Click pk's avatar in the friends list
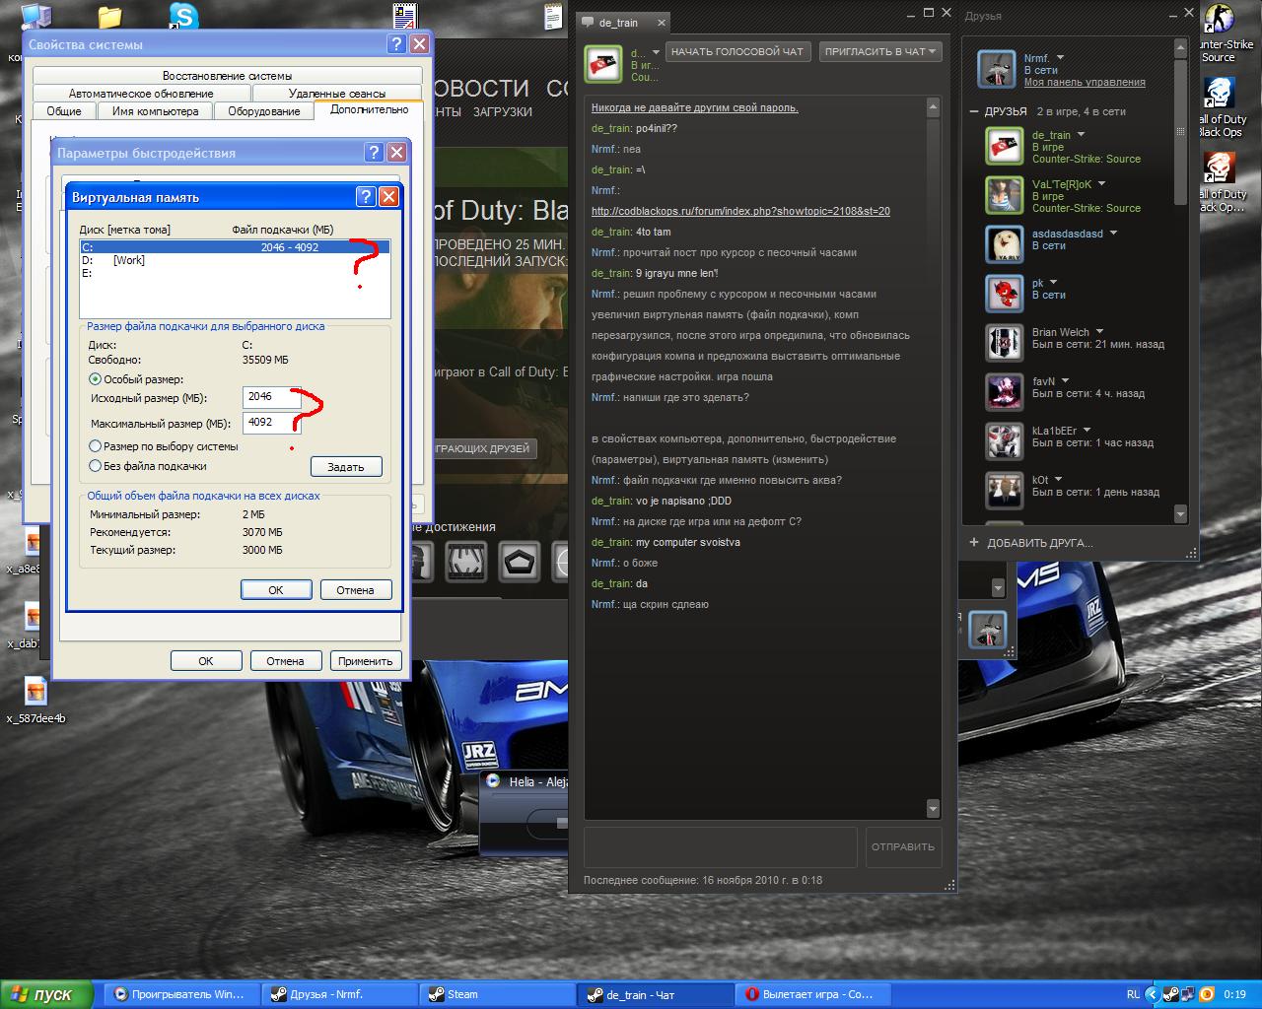The width and height of the screenshot is (1262, 1009). pos(1005,295)
